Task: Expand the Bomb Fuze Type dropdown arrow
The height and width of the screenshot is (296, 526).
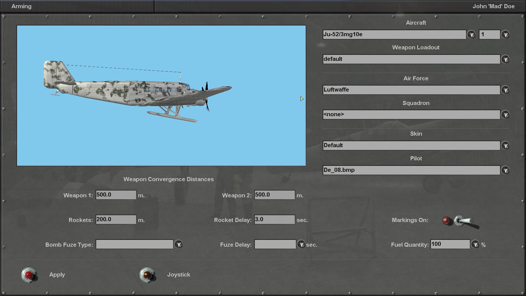Action: tap(178, 244)
